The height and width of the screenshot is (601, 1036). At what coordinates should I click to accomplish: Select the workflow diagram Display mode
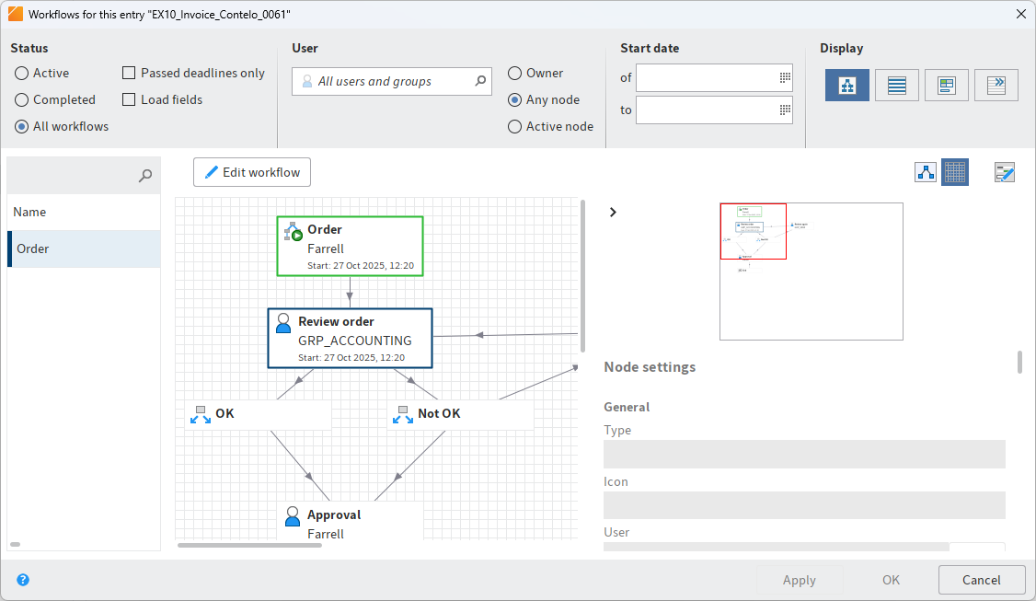(x=846, y=85)
